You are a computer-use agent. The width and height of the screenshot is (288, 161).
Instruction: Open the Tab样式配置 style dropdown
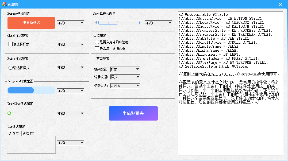[71, 143]
